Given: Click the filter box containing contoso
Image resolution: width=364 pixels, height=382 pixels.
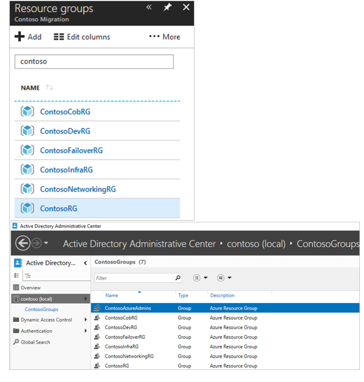Looking at the screenshot, I should pyautogui.click(x=94, y=62).
